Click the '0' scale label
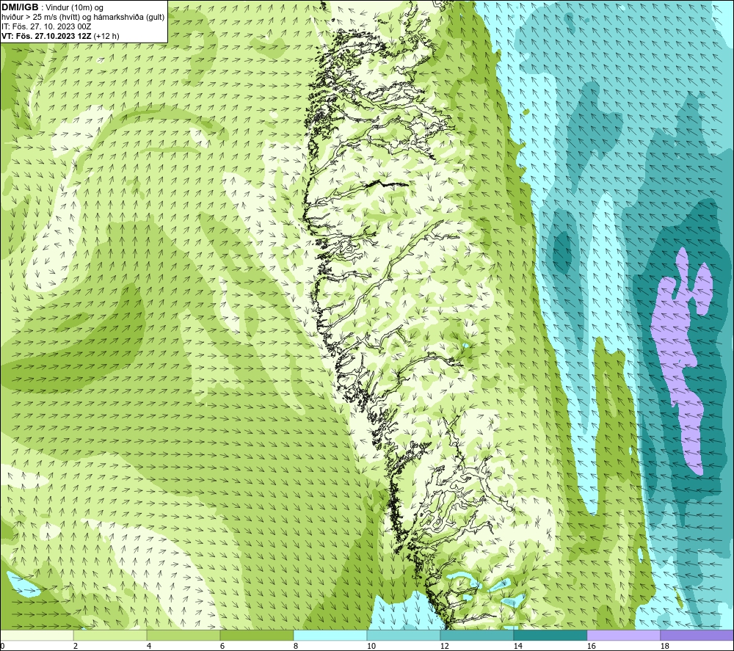The height and width of the screenshot is (651, 734). pyautogui.click(x=2, y=647)
